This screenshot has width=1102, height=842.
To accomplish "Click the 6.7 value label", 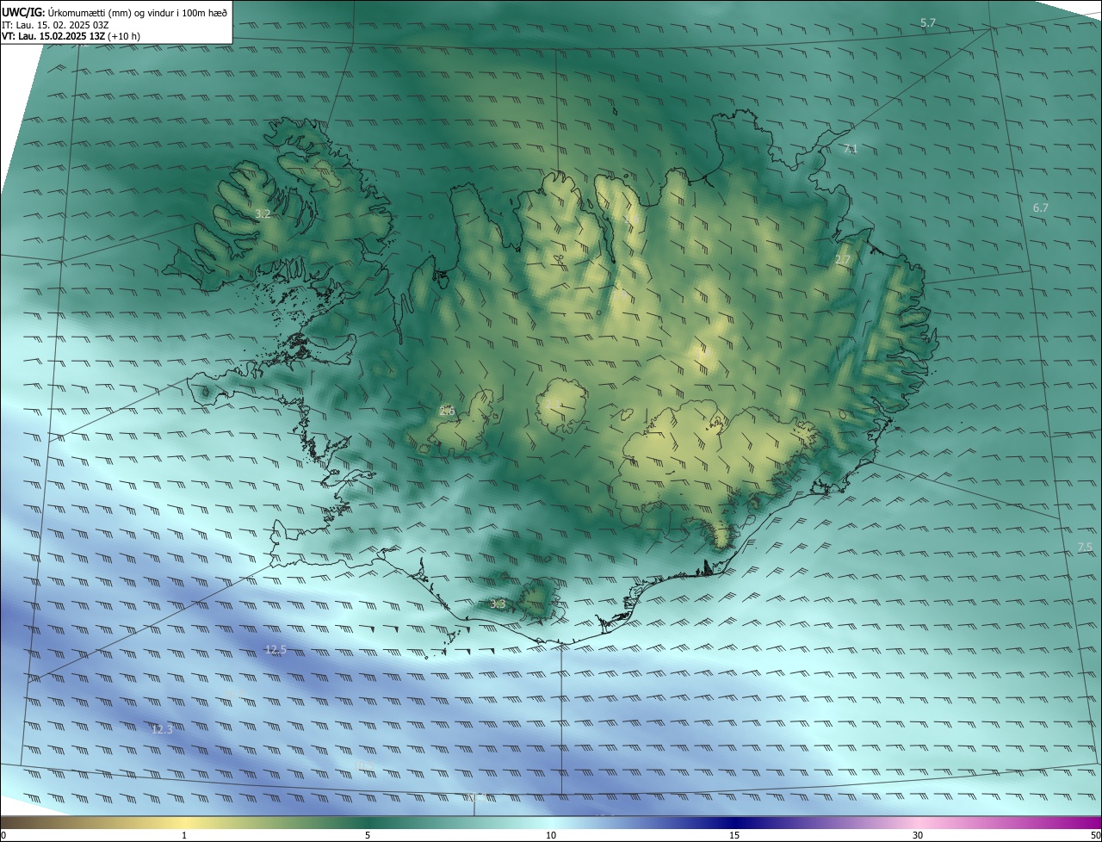I will click(1041, 207).
